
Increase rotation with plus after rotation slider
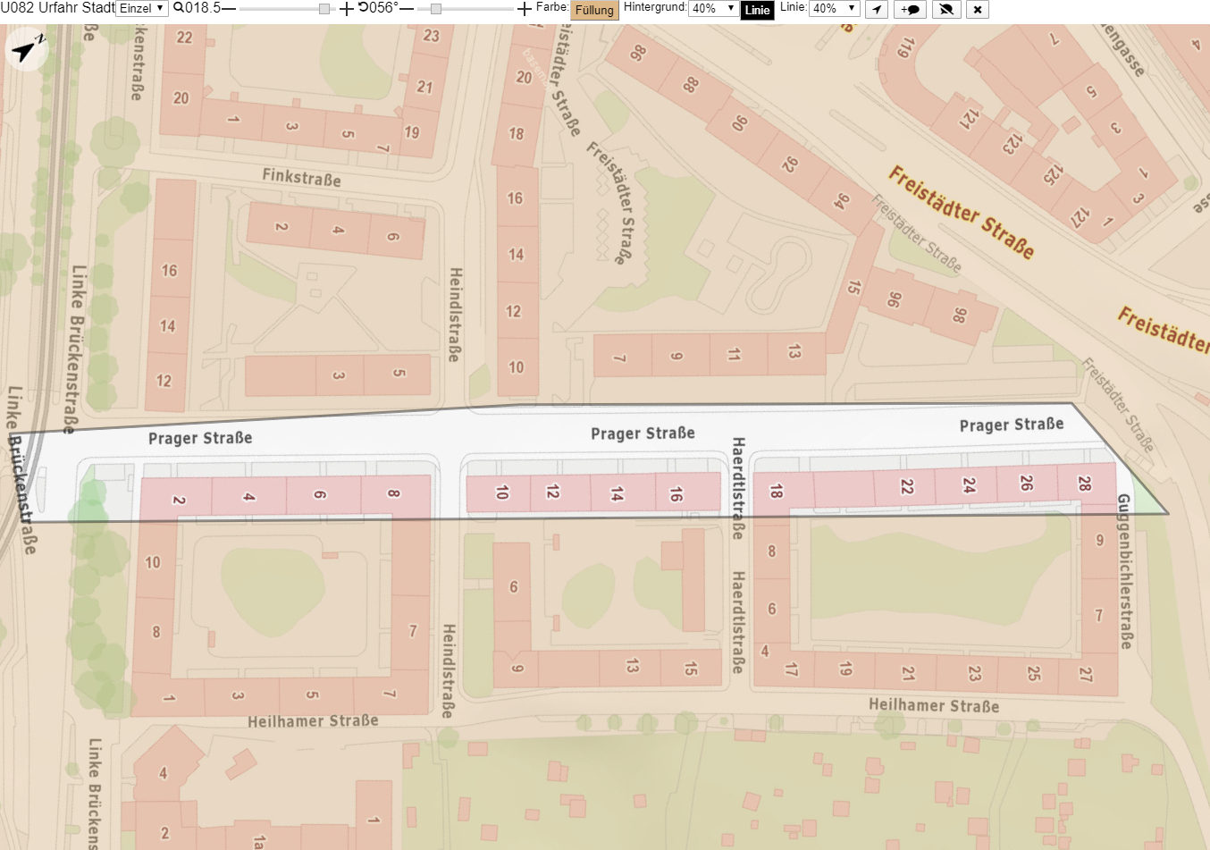pyautogui.click(x=525, y=9)
